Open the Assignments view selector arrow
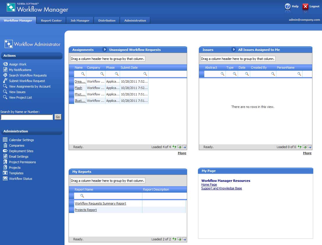 105,49
